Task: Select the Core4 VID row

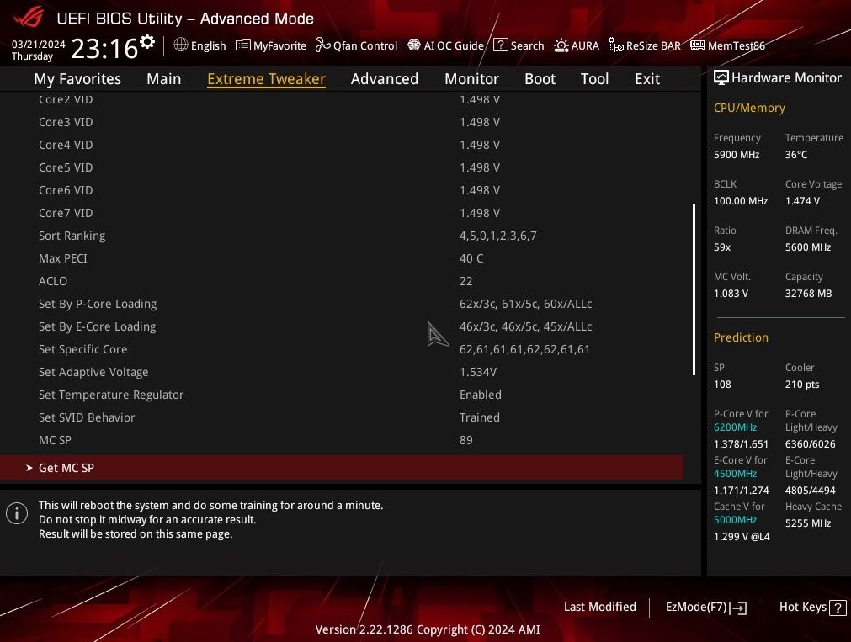Action: click(342, 145)
